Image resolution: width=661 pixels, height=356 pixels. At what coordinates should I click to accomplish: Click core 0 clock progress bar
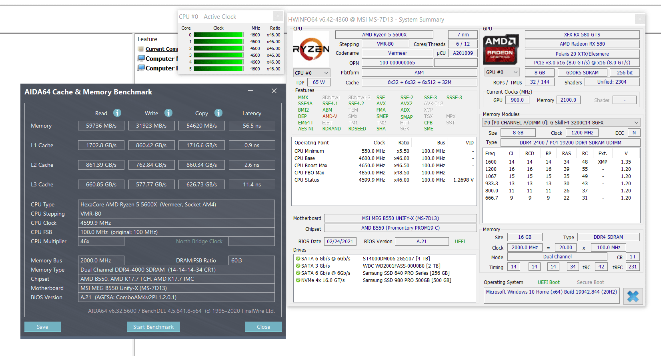[218, 35]
